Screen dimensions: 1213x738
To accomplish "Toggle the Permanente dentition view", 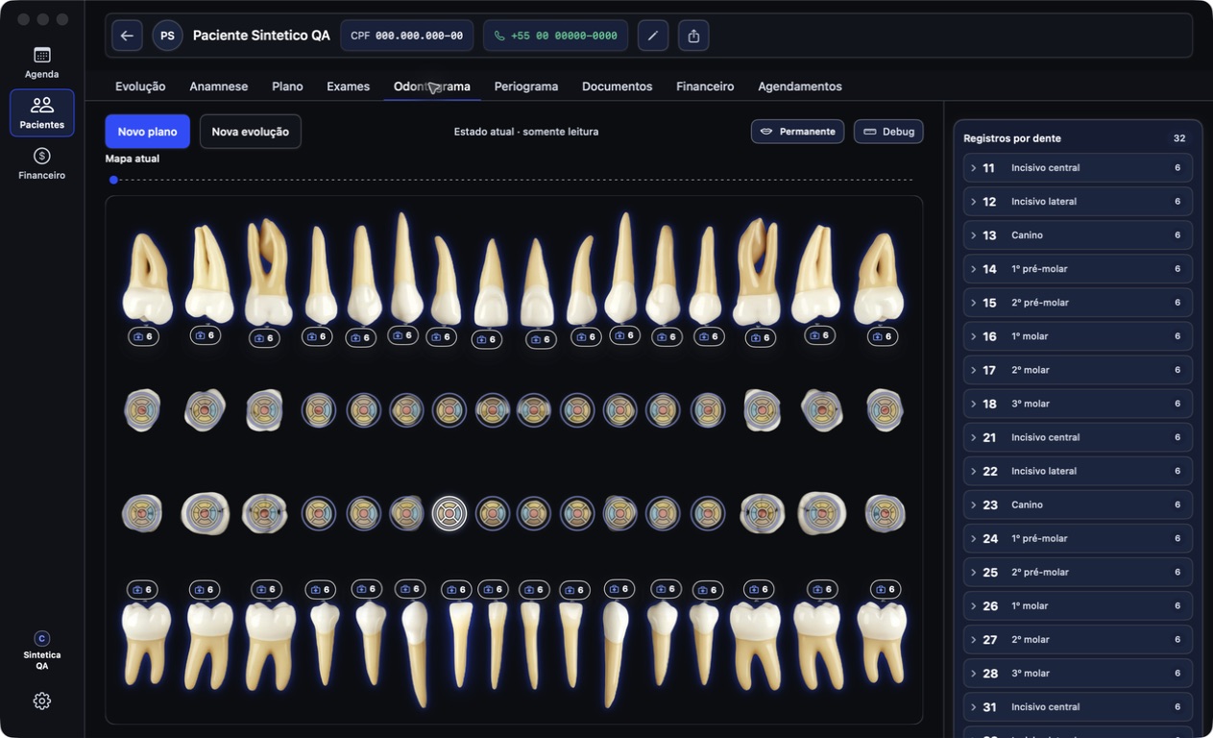I will pyautogui.click(x=797, y=132).
